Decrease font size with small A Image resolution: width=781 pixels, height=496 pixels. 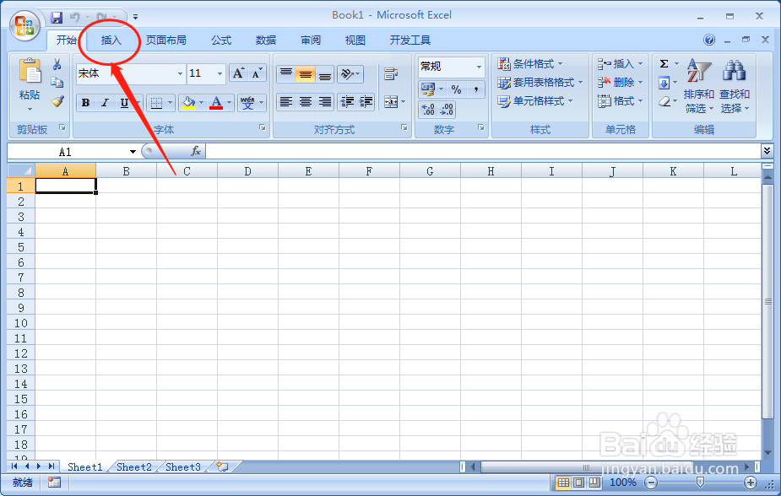[257, 73]
